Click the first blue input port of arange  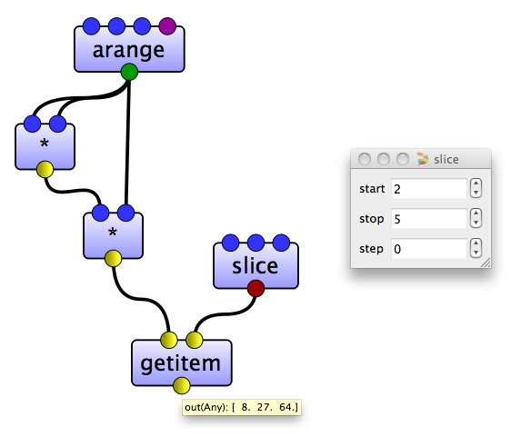[91, 26]
